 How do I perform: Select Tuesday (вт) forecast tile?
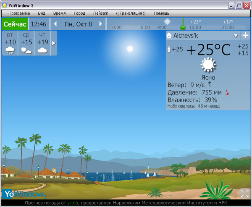pyautogui.click(x=10, y=43)
